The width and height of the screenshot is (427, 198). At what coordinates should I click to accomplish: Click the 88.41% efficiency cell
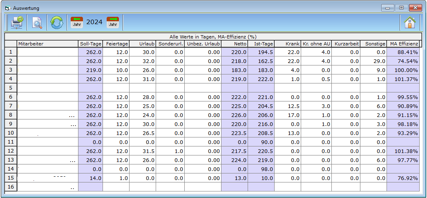point(403,52)
